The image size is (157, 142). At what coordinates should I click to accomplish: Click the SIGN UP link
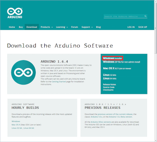142,27
